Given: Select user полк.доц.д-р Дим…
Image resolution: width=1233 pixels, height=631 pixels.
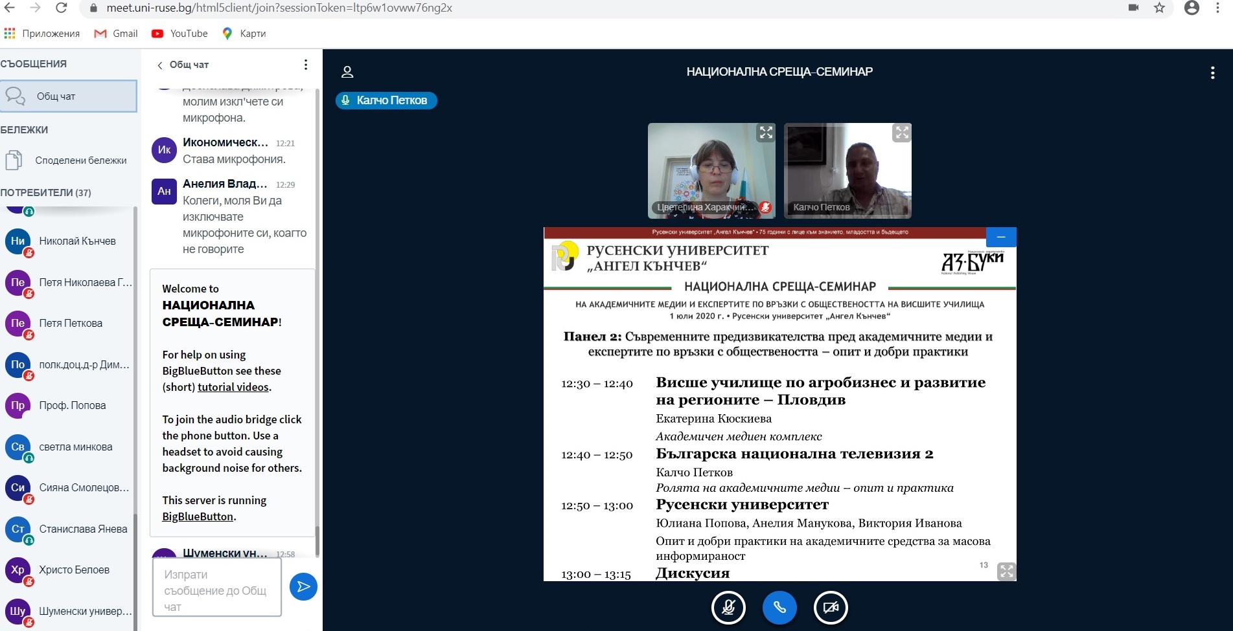Looking at the screenshot, I should [x=68, y=365].
